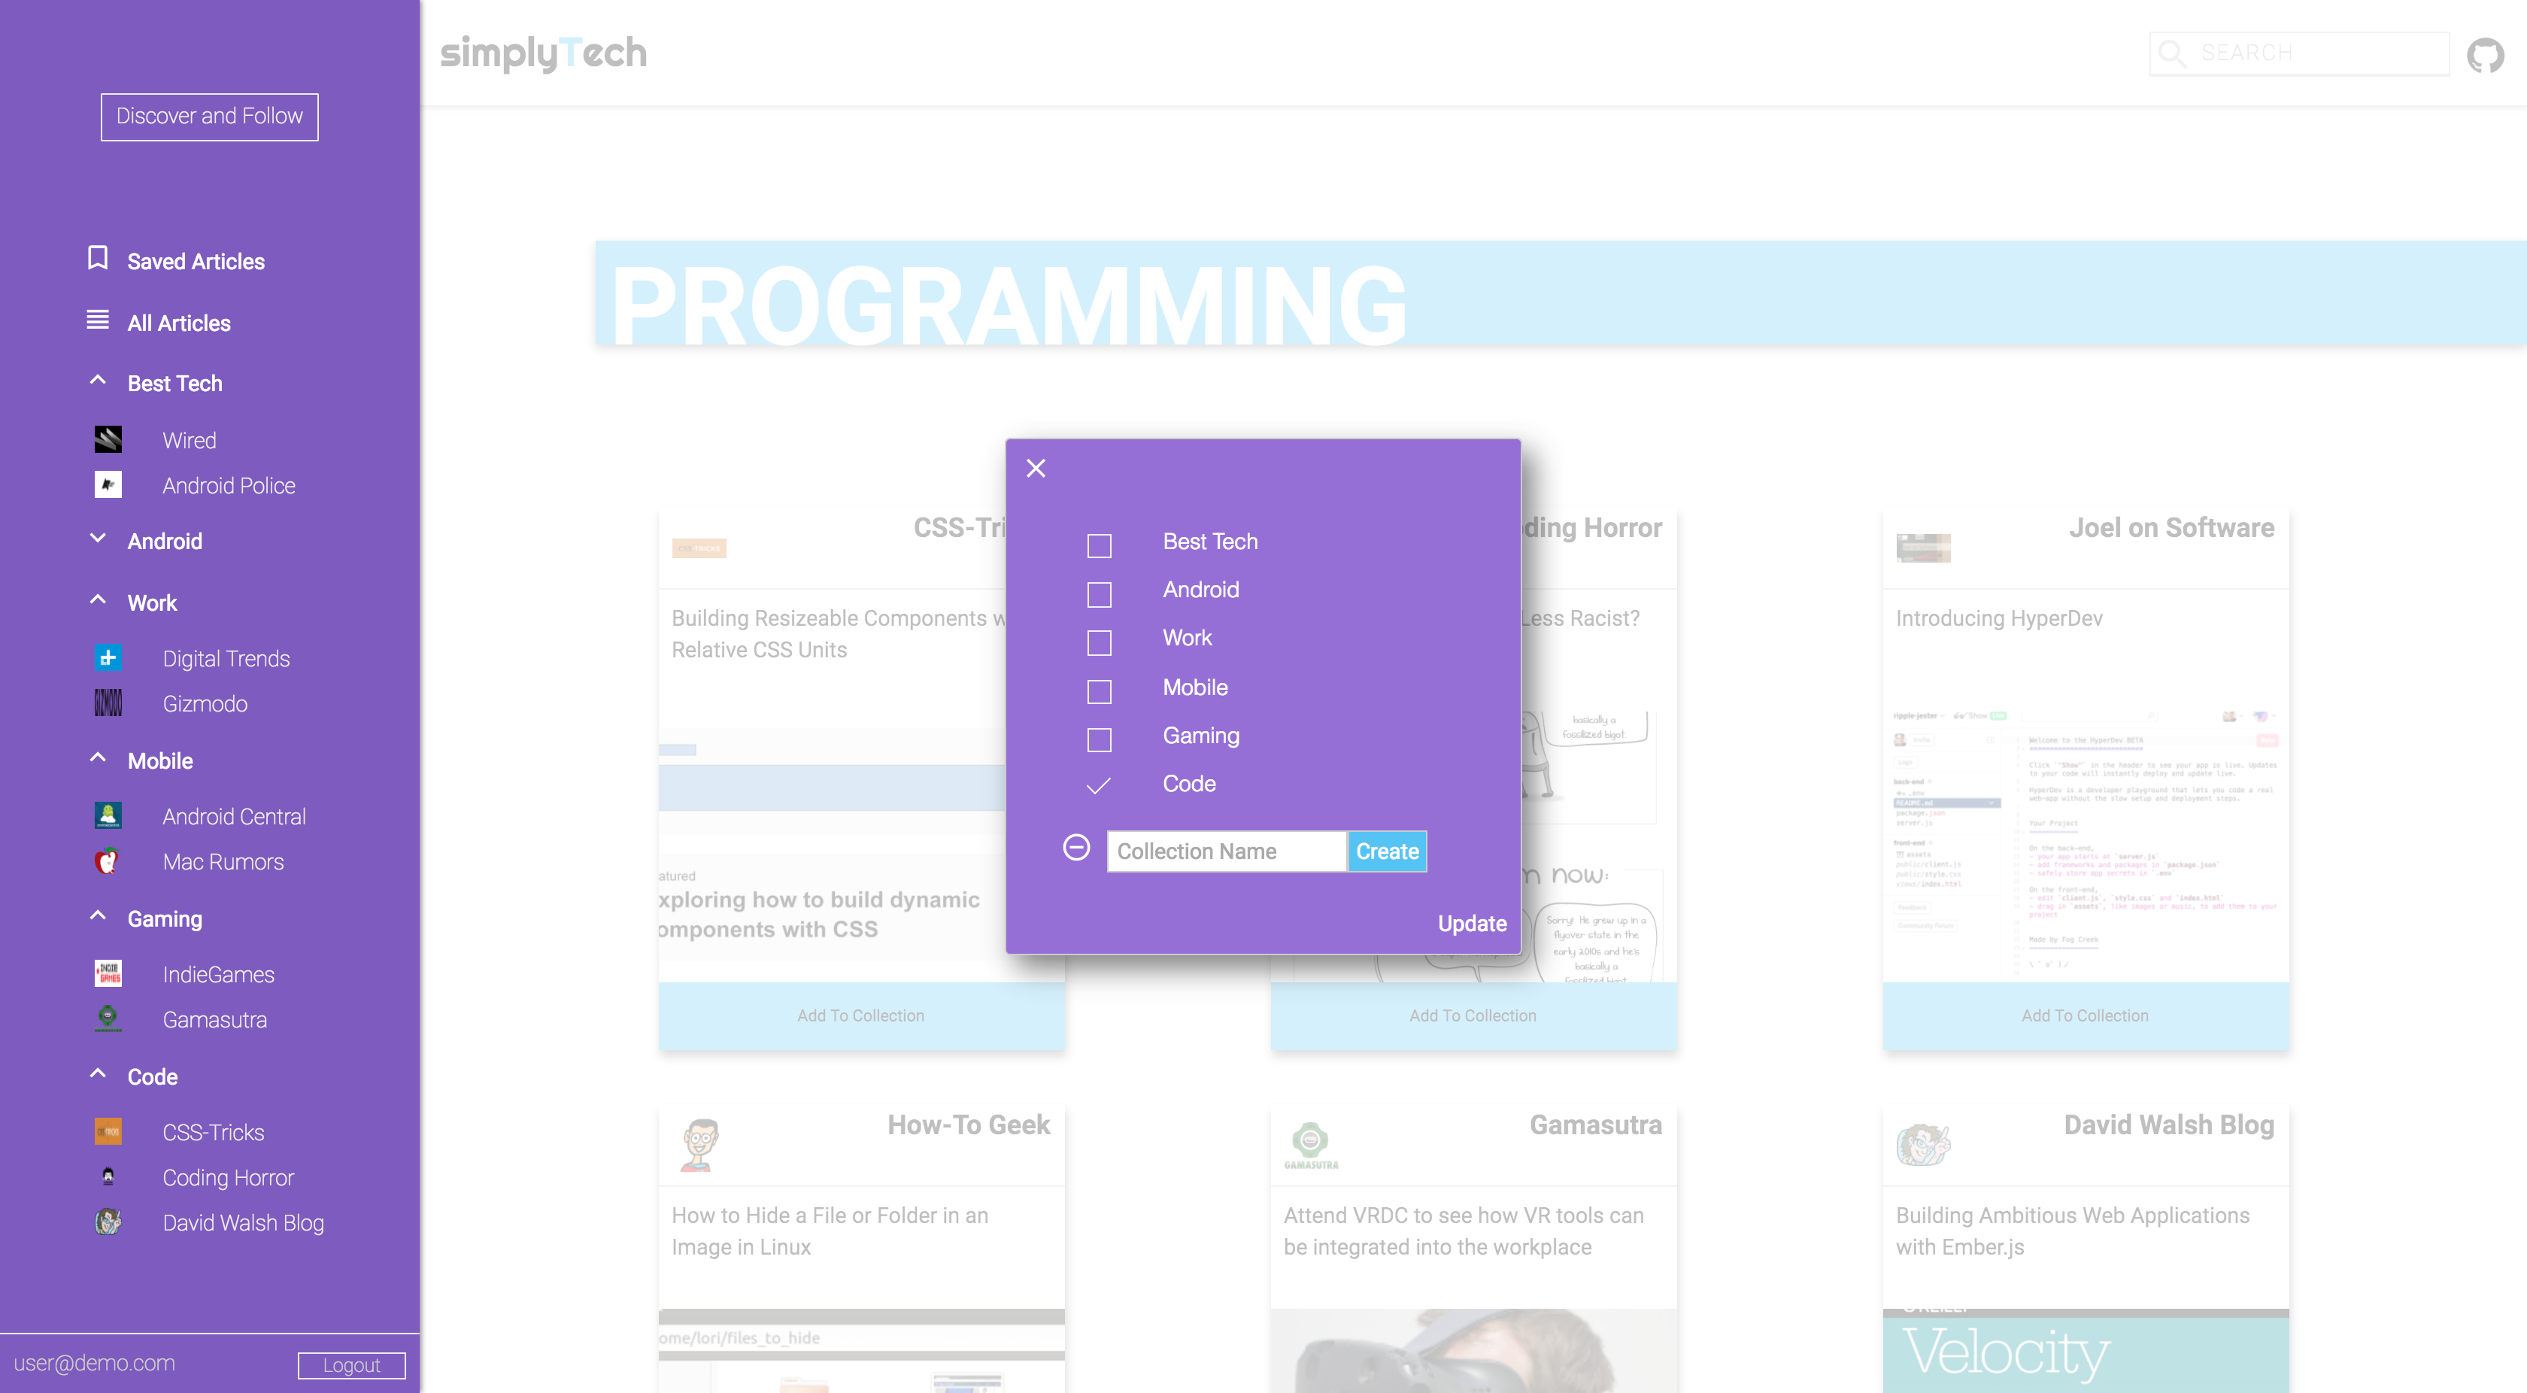Open the Wired feed icon

point(108,439)
